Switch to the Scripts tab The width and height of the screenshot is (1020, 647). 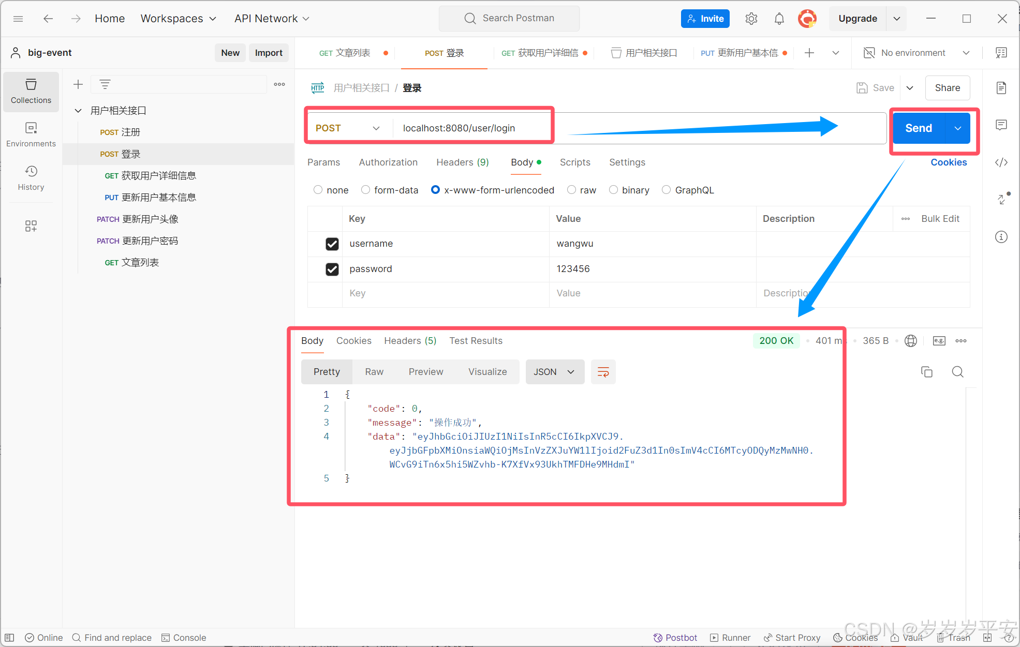click(575, 162)
